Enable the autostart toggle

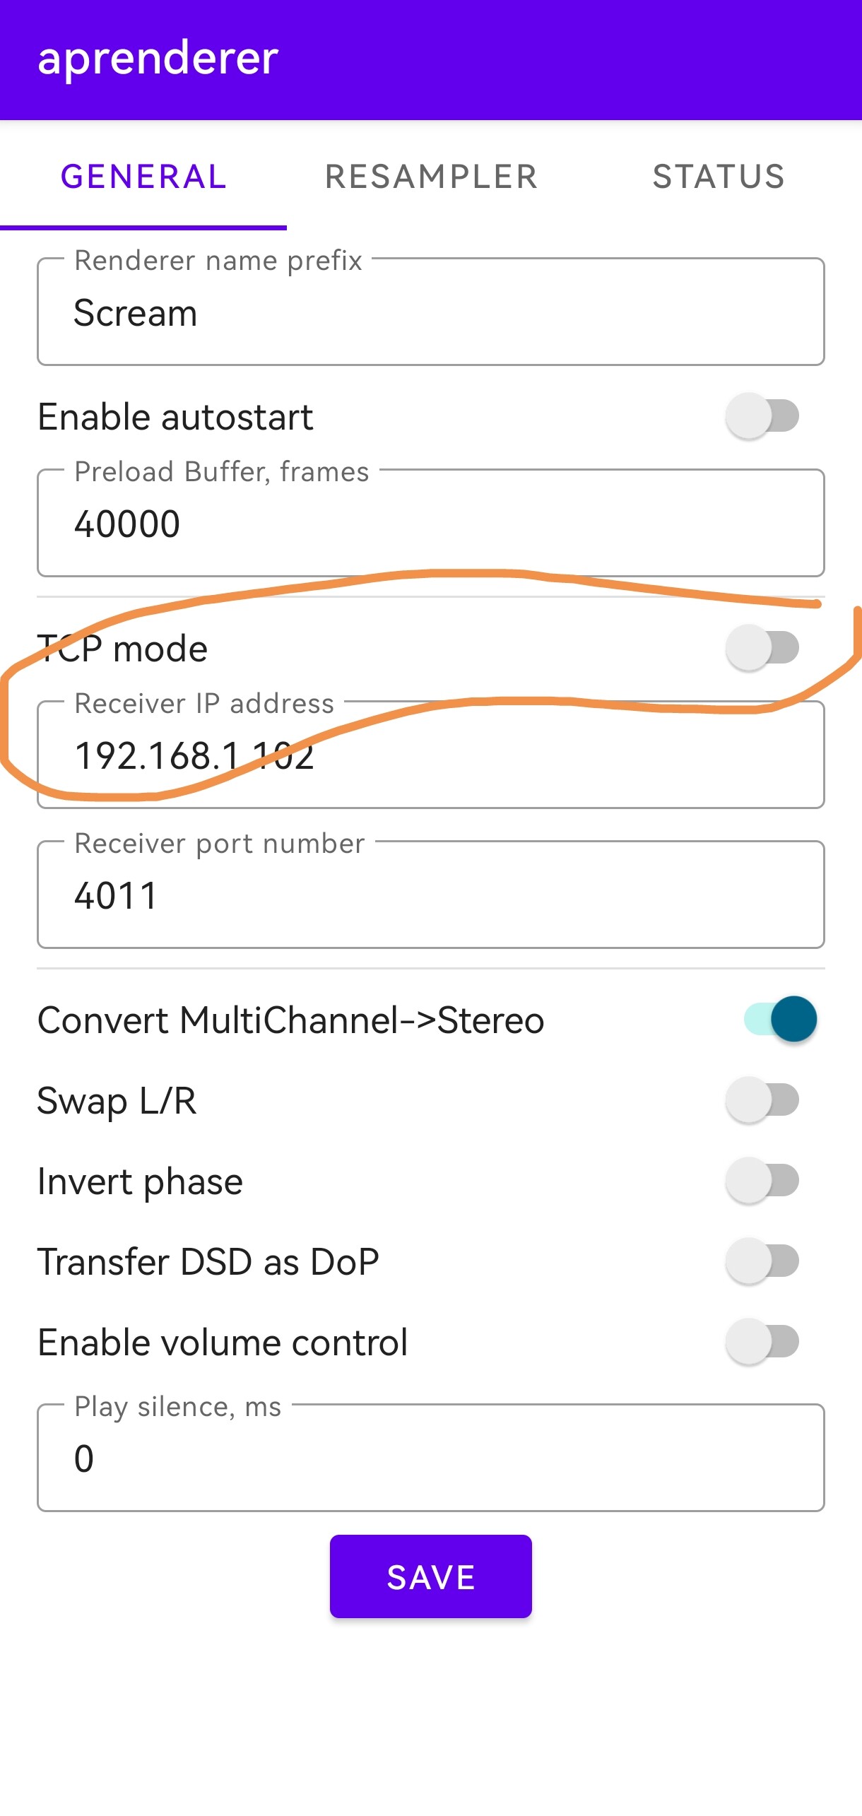click(762, 415)
